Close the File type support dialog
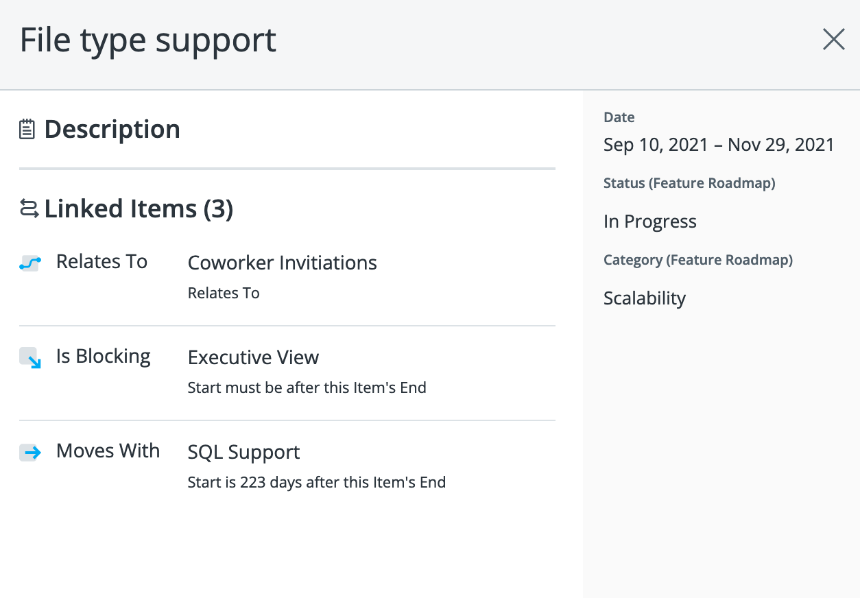This screenshot has width=860, height=598. pos(833,40)
